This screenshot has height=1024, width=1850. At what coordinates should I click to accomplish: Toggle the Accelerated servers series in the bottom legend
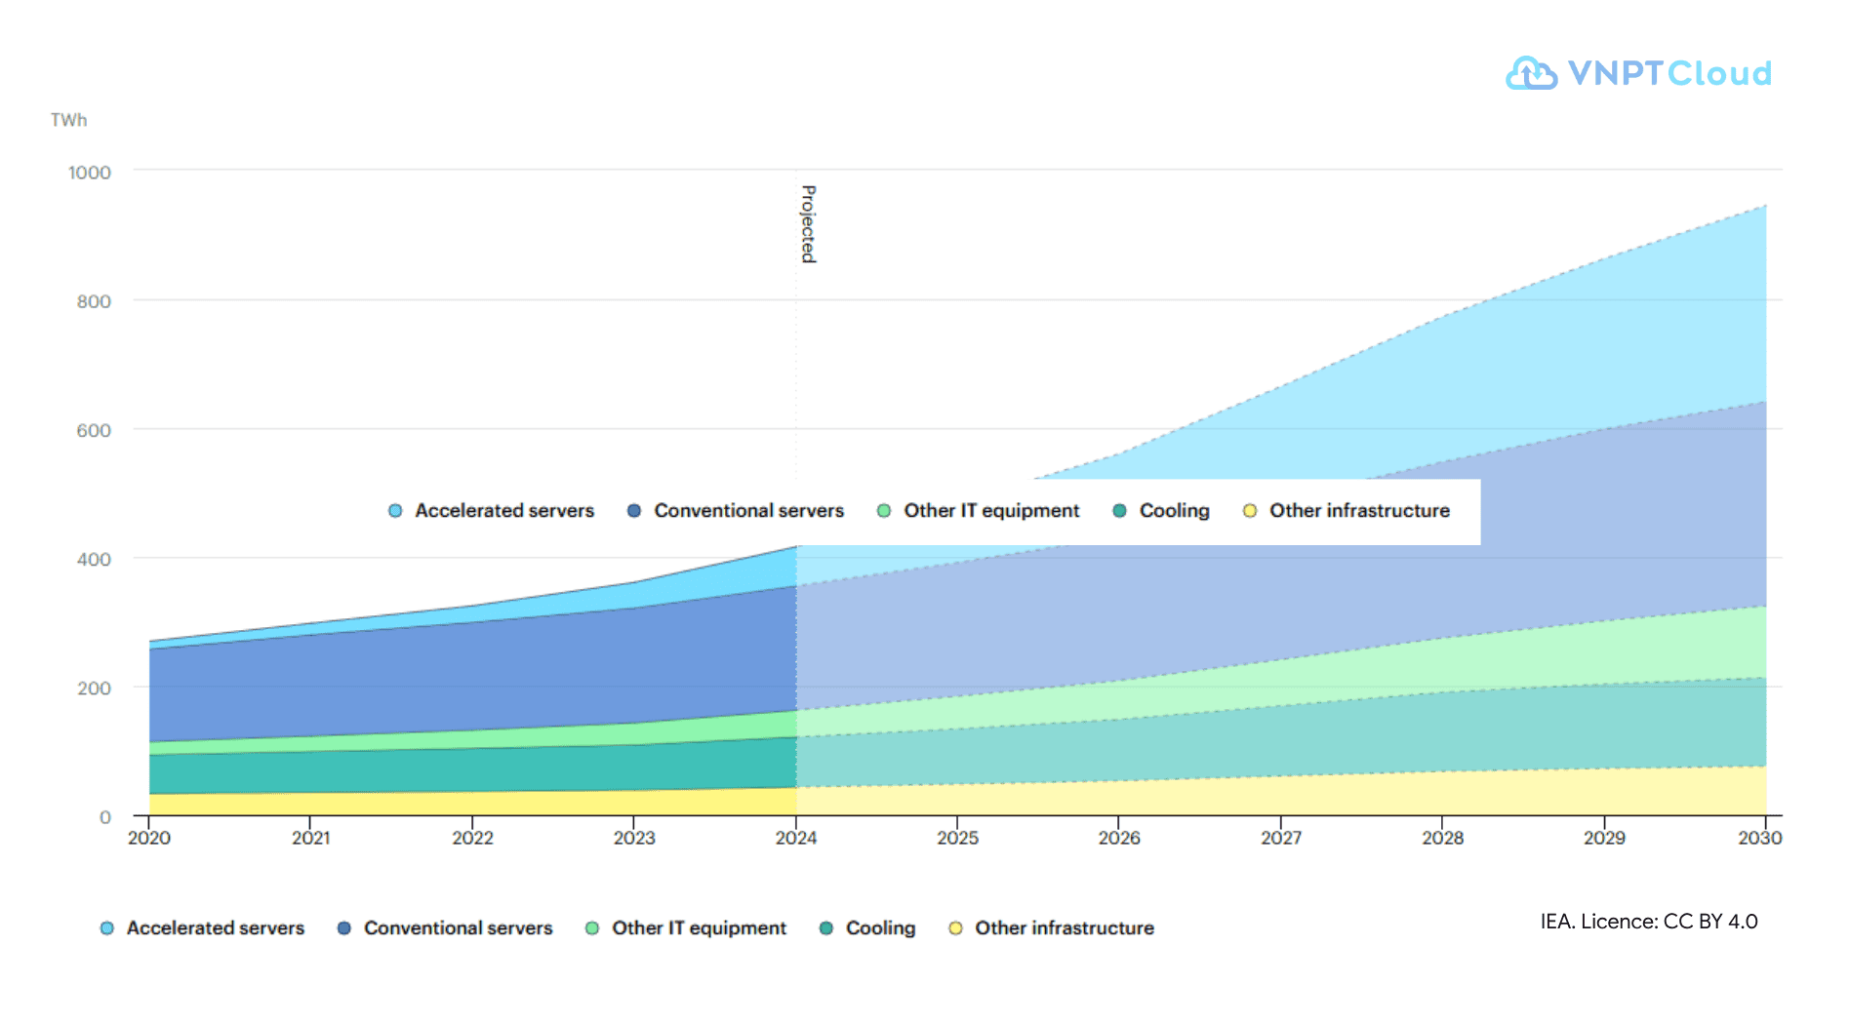pyautogui.click(x=203, y=927)
